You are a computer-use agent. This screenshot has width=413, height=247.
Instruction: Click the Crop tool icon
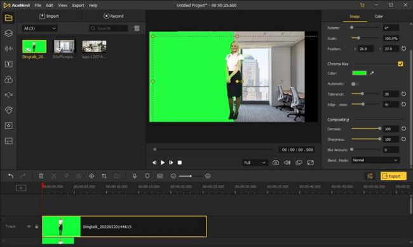[104, 176]
